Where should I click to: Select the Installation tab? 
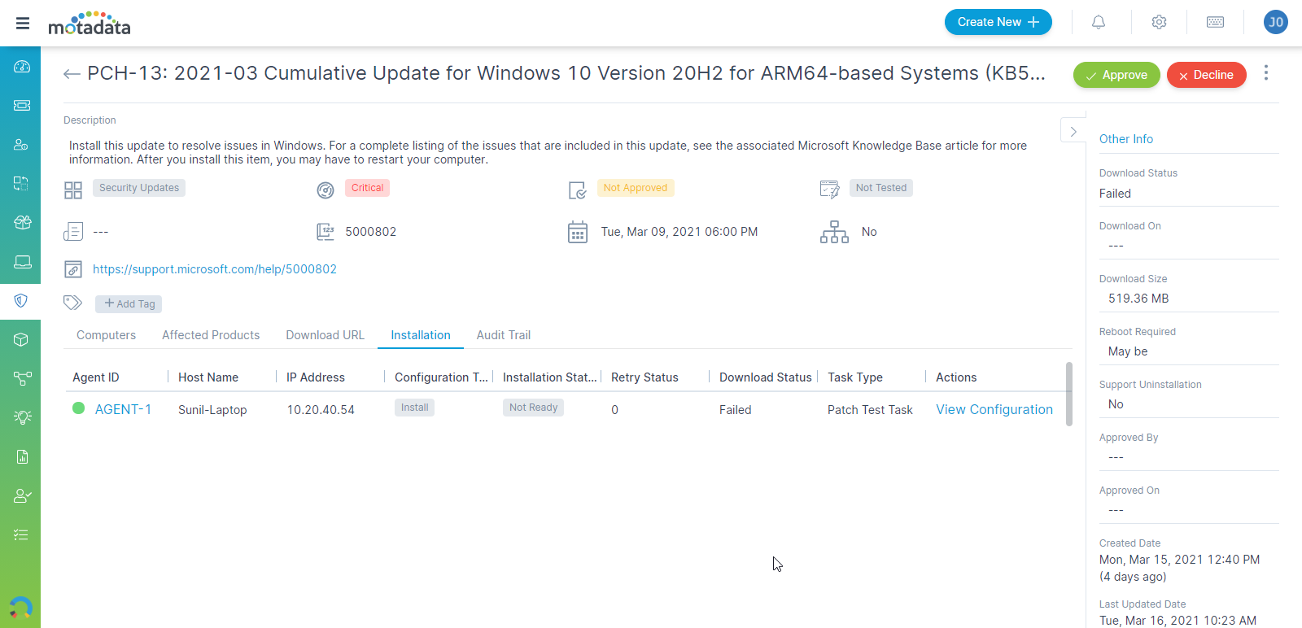pos(421,335)
